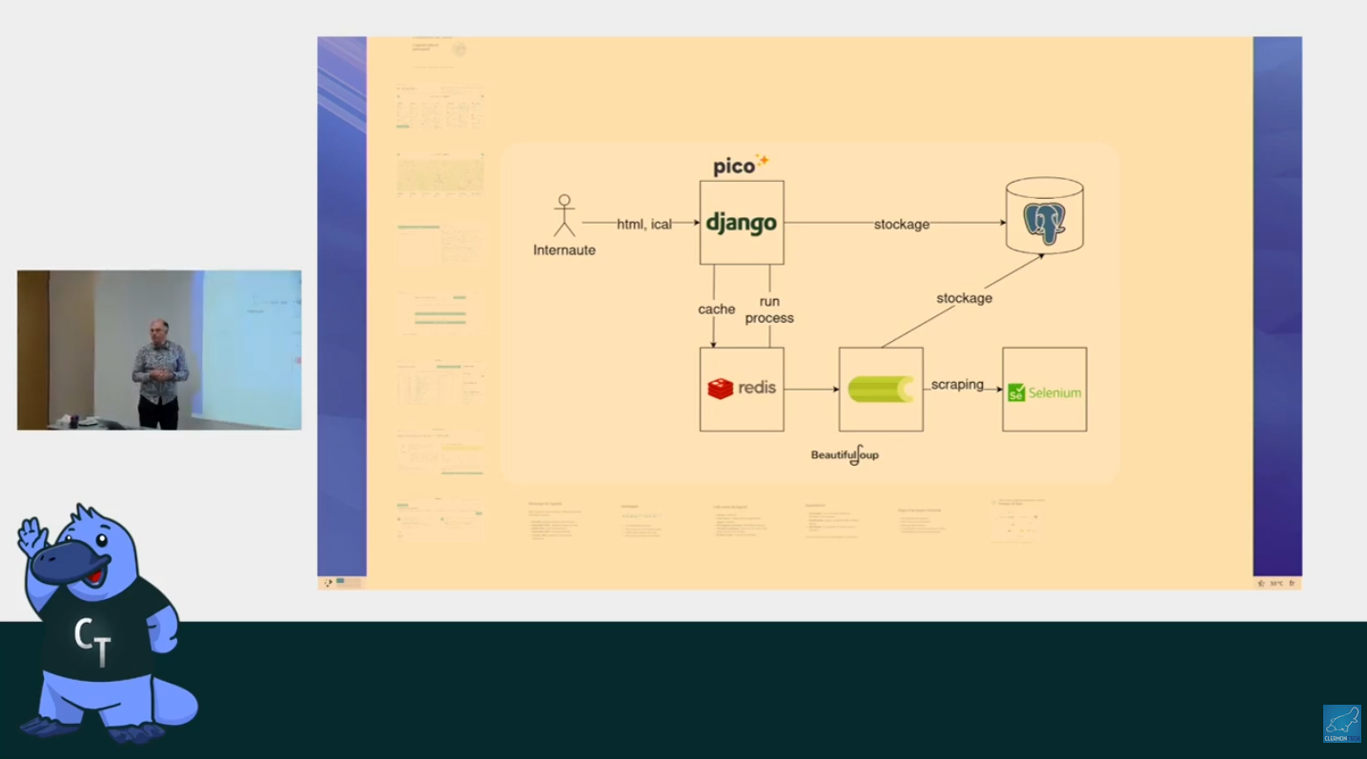Screen dimensions: 1367x759
Task: Click the BeautifulSoup logo text
Action: [x=845, y=455]
